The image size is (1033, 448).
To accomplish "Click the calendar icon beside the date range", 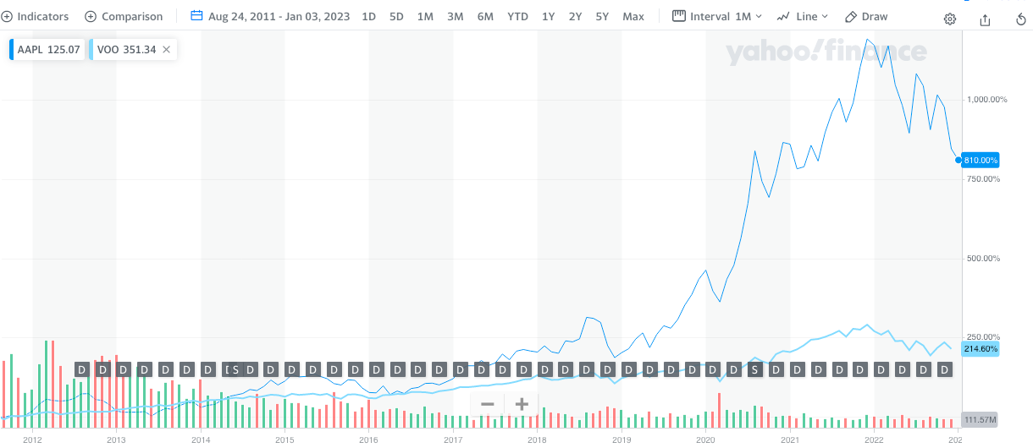I will click(196, 16).
